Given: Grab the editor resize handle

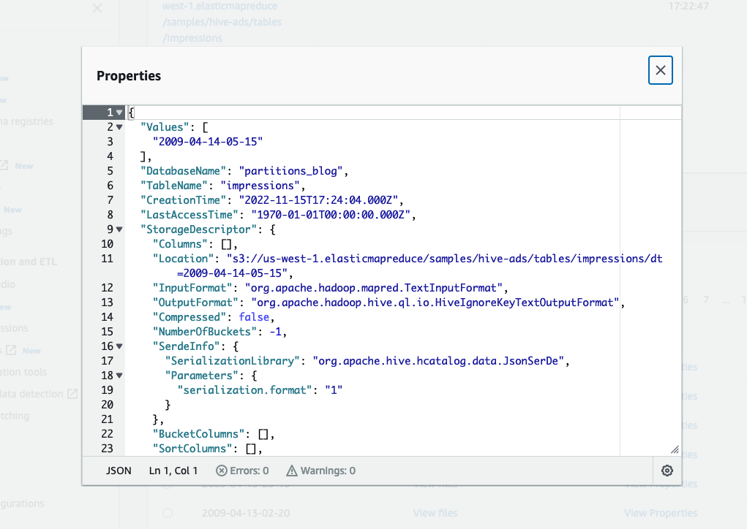Looking at the screenshot, I should coord(675,449).
